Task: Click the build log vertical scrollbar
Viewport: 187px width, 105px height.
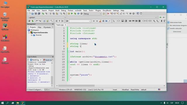Action: pyautogui.click(x=52, y=74)
